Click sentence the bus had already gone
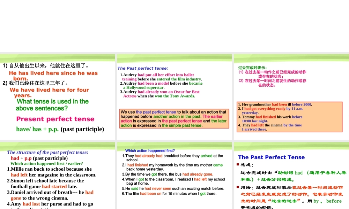 [168, 175]
